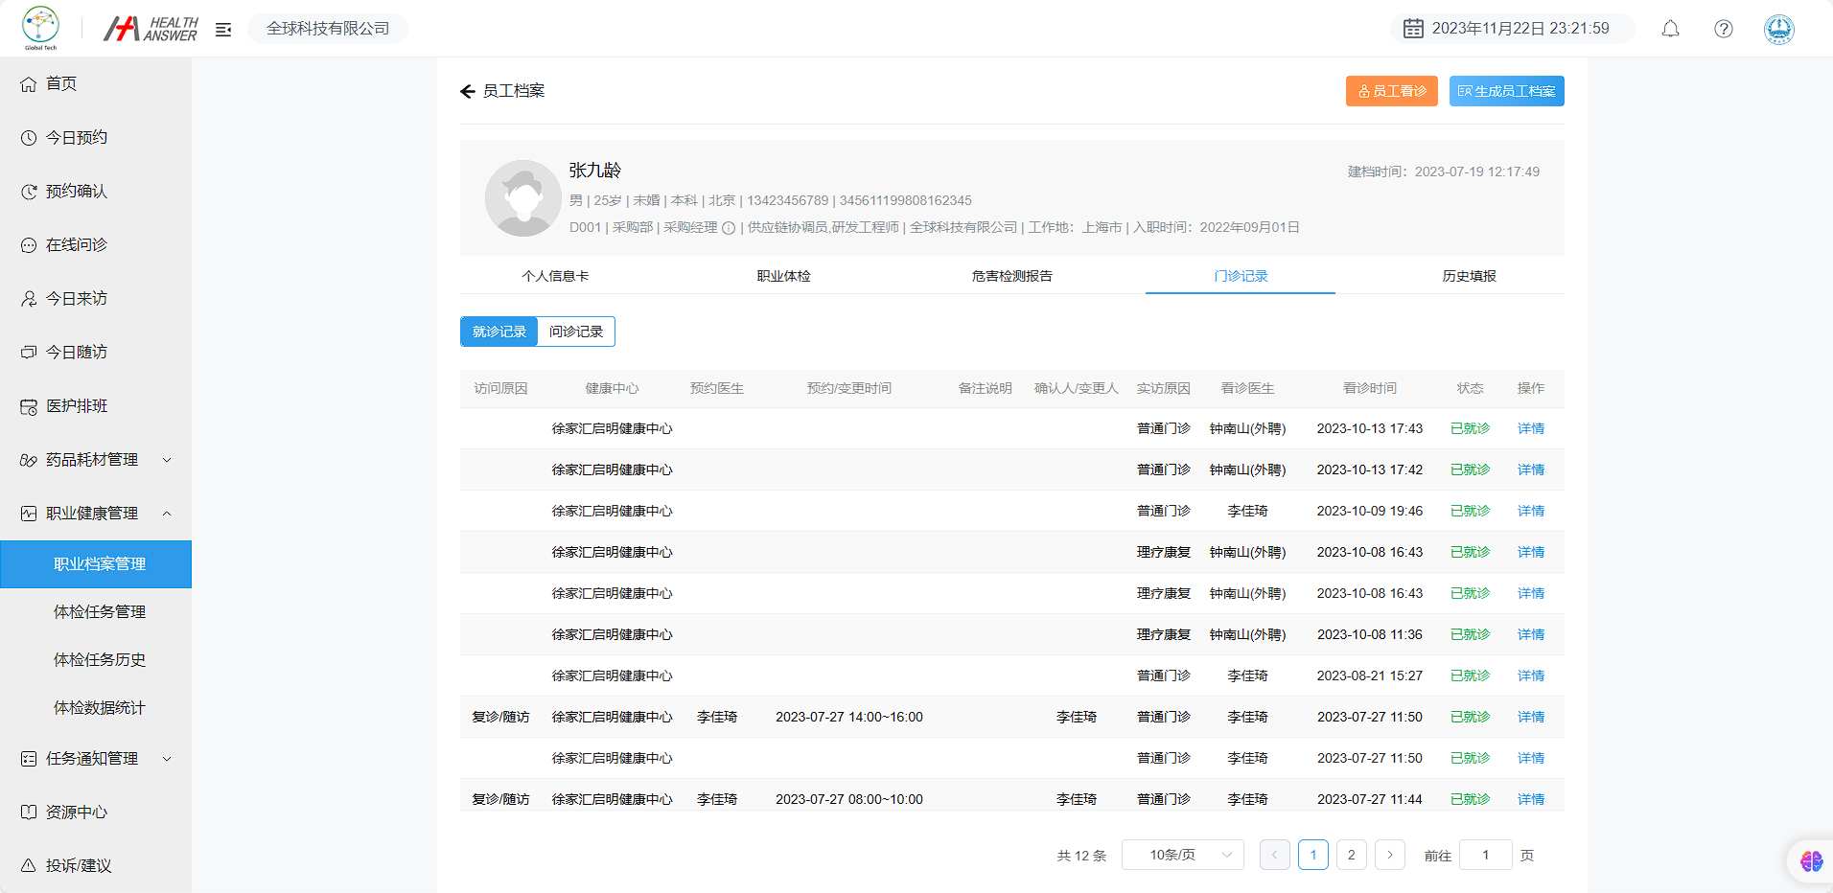The height and width of the screenshot is (893, 1833).
Task: Click the 状态 column header
Action: (x=1470, y=388)
